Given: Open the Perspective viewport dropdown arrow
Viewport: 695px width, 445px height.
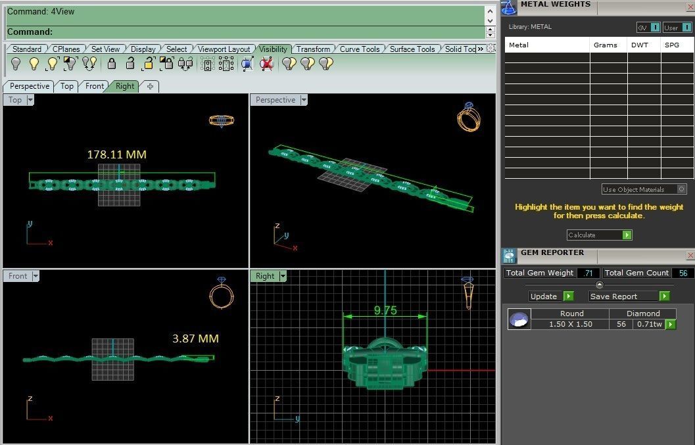Looking at the screenshot, I should click(304, 100).
